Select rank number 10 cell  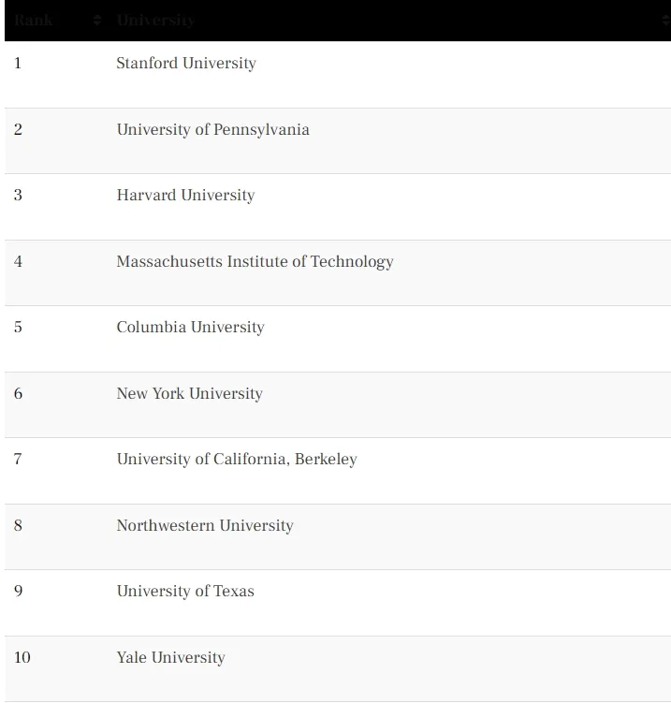[x=22, y=658]
